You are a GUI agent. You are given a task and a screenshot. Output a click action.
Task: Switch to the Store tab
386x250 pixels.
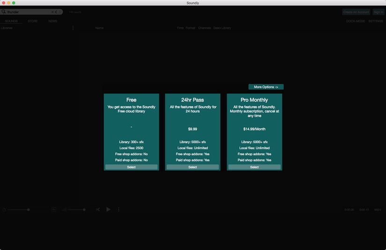tap(33, 21)
